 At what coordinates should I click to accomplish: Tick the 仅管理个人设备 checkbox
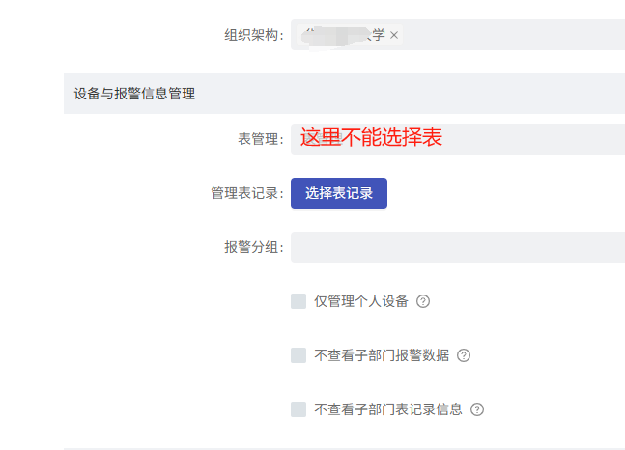click(x=298, y=301)
